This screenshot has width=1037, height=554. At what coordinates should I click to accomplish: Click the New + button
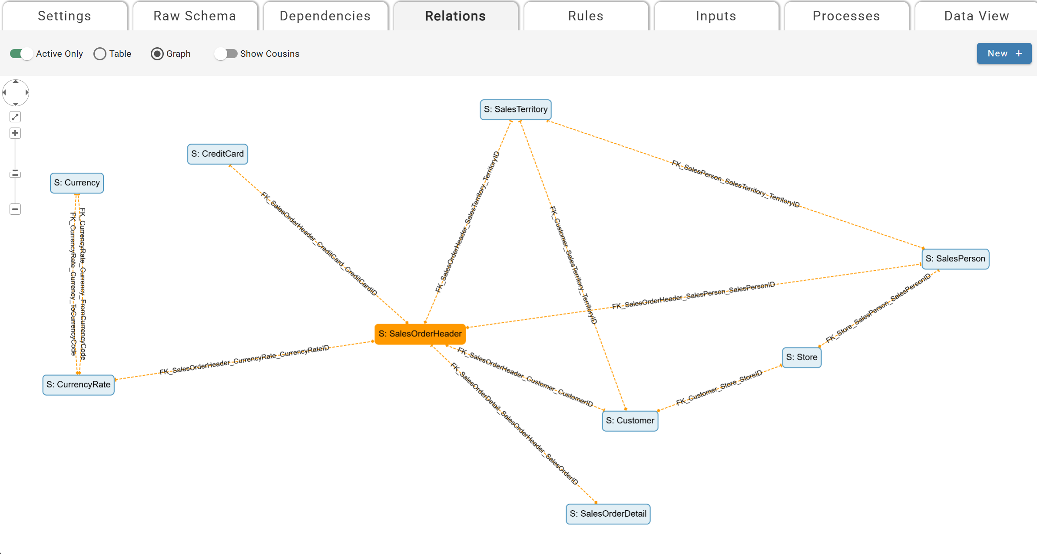1004,53
